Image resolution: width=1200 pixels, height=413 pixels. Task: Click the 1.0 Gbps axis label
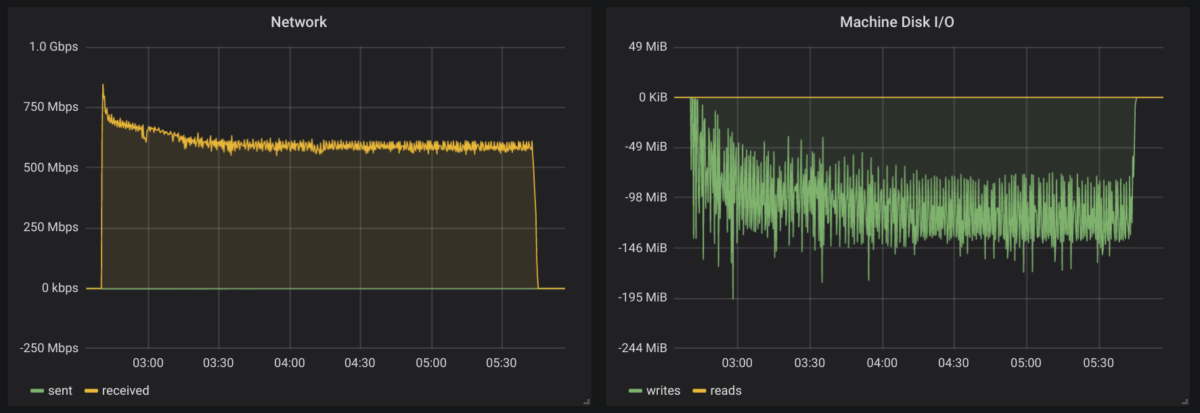click(53, 47)
